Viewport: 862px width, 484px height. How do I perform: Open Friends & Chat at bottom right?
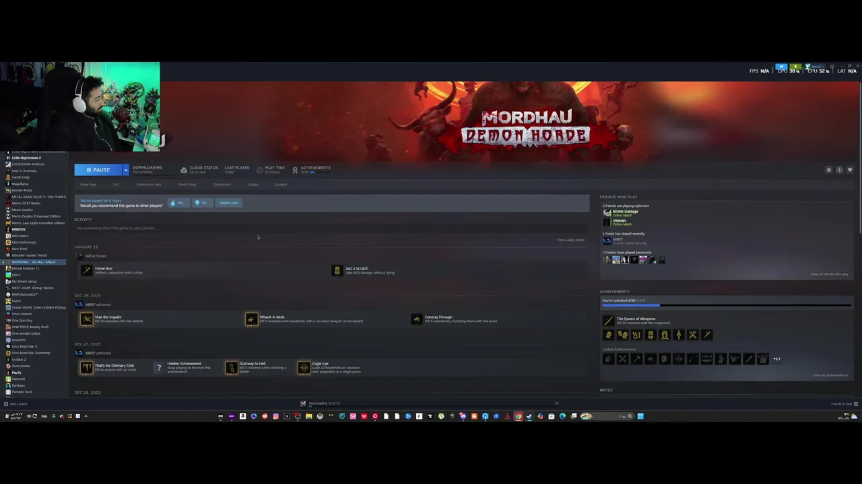[843, 404]
